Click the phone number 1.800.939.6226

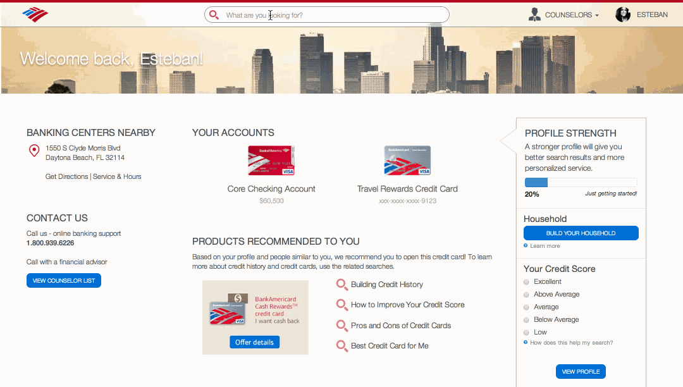(x=50, y=243)
